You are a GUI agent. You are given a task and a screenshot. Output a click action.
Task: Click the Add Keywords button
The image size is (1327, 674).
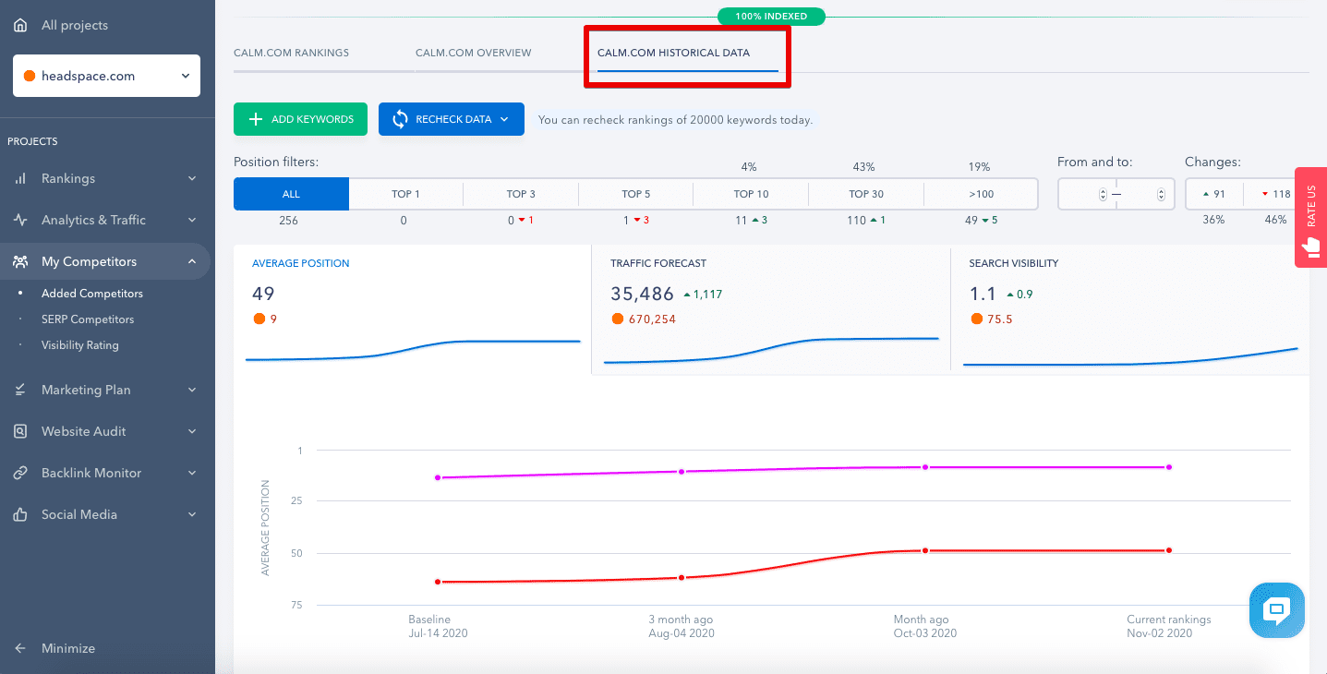301,119
